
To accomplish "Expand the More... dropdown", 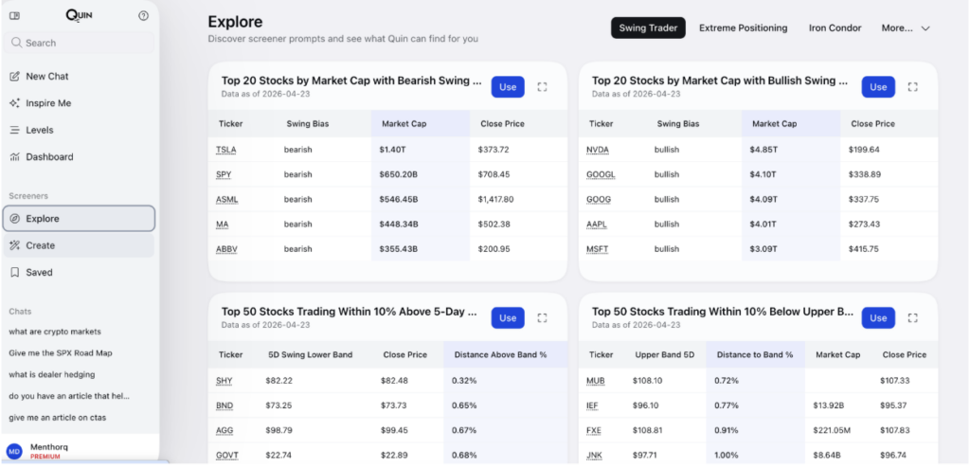I will [906, 27].
